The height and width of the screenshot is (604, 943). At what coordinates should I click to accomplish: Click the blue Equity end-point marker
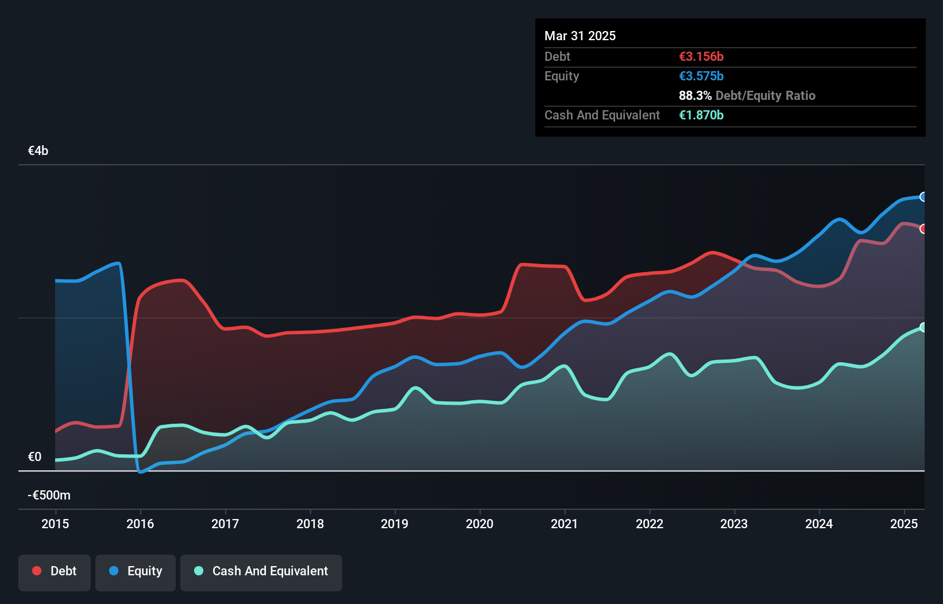[x=923, y=197]
